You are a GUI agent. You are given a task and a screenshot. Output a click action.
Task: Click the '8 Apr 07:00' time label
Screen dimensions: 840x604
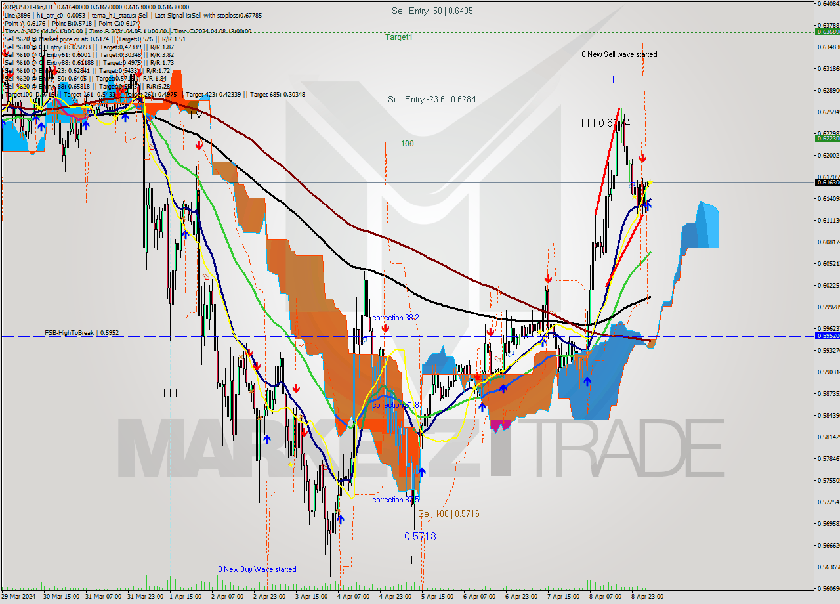point(606,597)
